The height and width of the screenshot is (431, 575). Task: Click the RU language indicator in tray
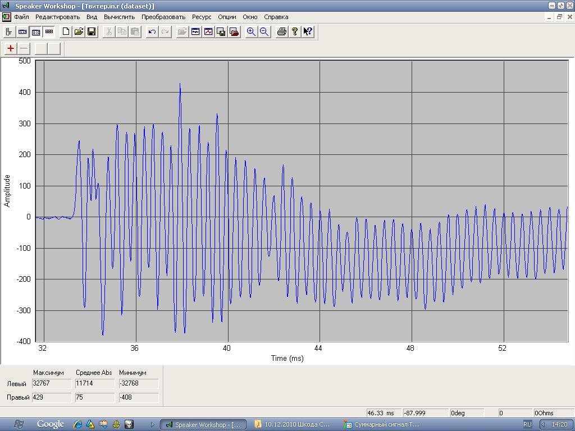(x=528, y=424)
